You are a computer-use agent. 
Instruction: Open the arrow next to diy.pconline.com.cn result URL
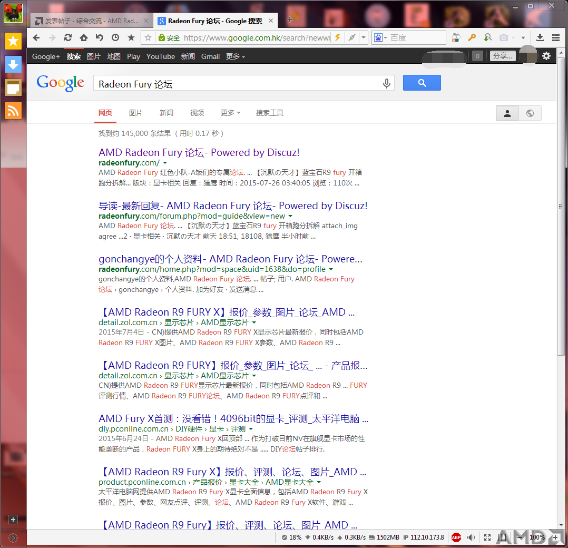tap(251, 429)
